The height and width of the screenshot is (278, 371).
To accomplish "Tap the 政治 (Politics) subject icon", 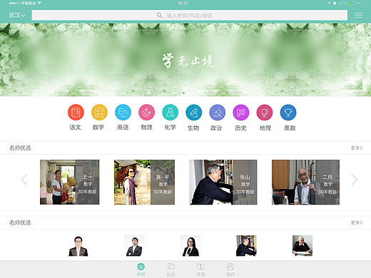I will pyautogui.click(x=217, y=112).
